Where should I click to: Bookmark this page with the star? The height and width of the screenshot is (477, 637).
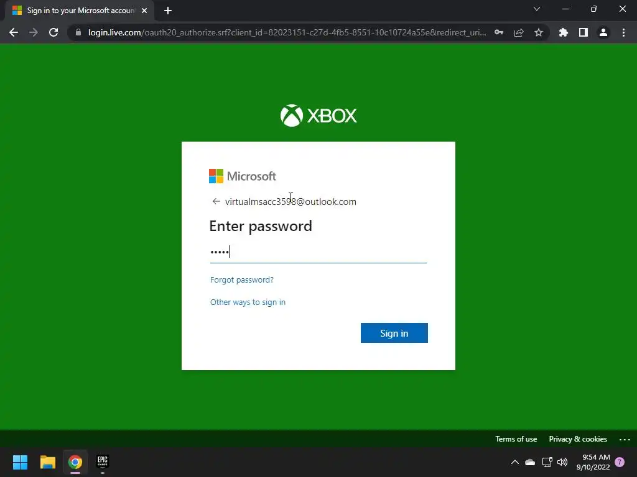tap(539, 32)
